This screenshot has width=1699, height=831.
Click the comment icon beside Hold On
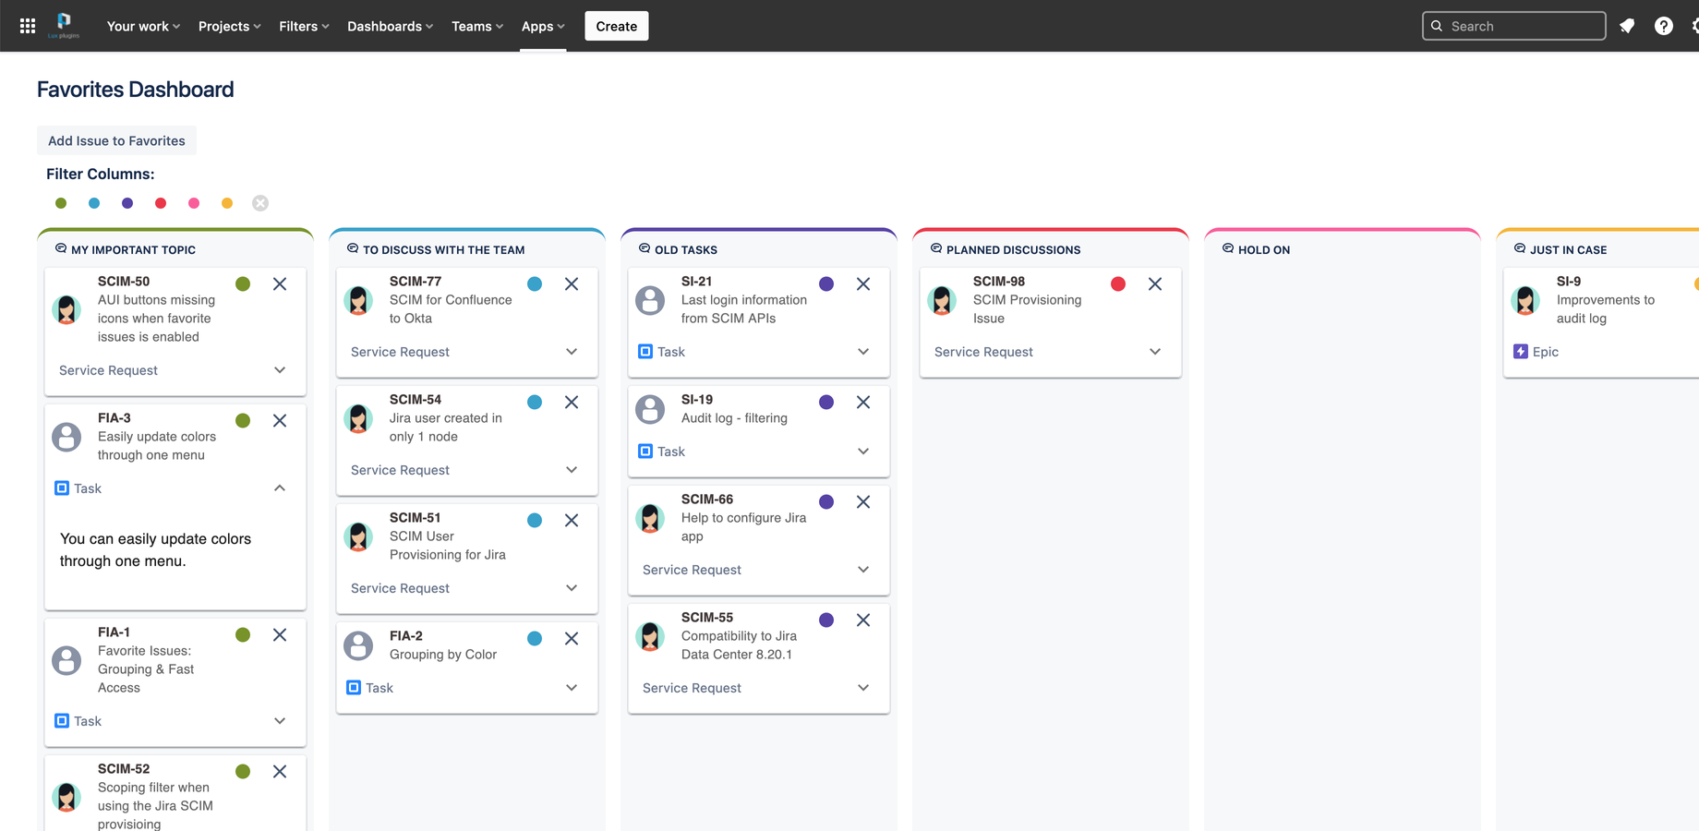1228,248
